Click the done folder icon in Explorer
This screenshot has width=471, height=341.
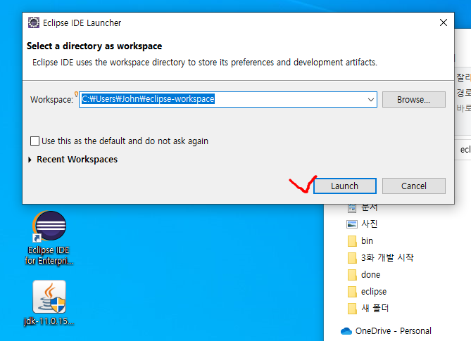pyautogui.click(x=352, y=275)
